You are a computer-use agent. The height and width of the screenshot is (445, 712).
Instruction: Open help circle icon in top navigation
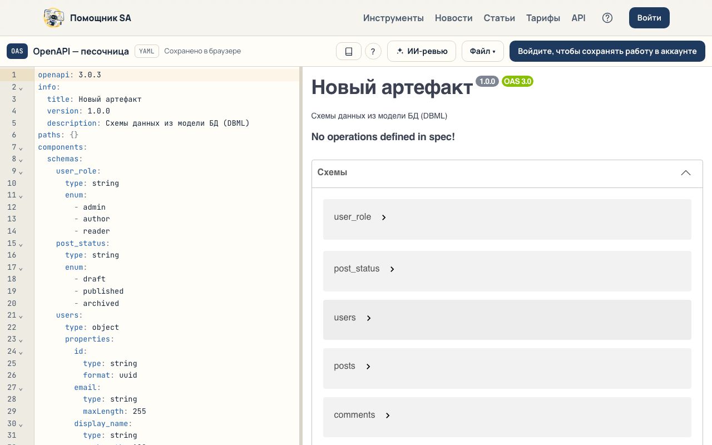point(607,18)
